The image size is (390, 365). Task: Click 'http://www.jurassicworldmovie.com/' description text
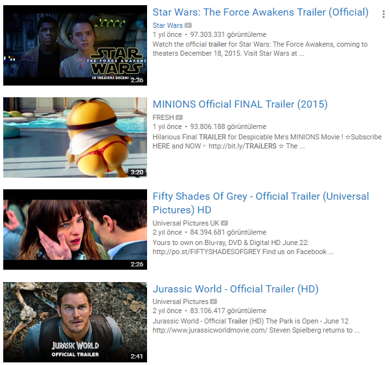210,330
